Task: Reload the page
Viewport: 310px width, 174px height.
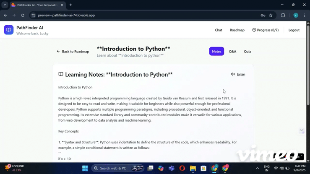Action: (x=23, y=15)
